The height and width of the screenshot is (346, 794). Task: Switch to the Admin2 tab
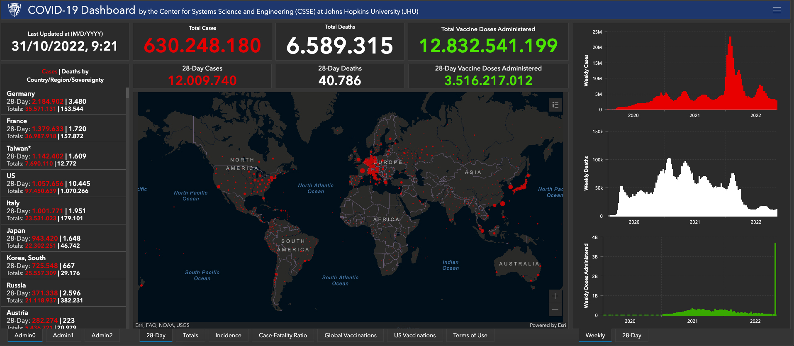[102, 335]
